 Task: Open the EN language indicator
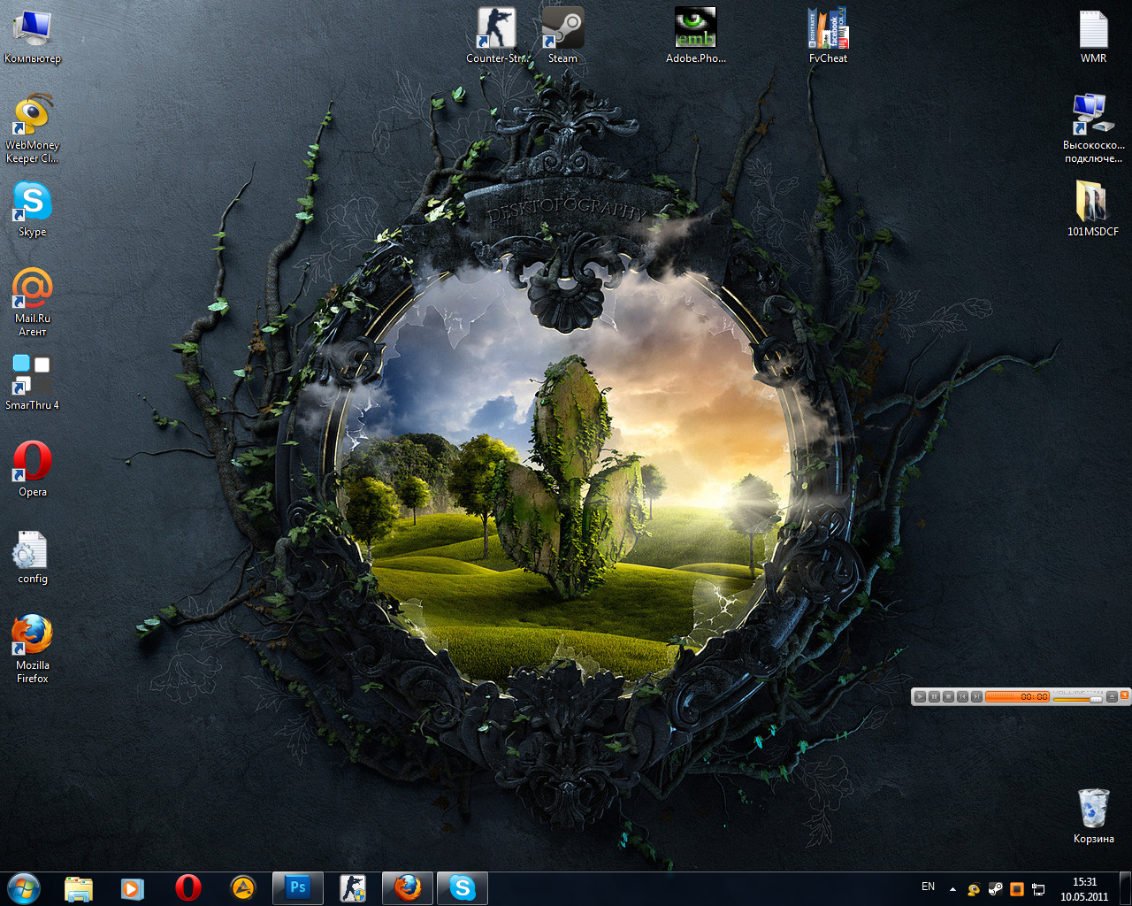click(928, 887)
